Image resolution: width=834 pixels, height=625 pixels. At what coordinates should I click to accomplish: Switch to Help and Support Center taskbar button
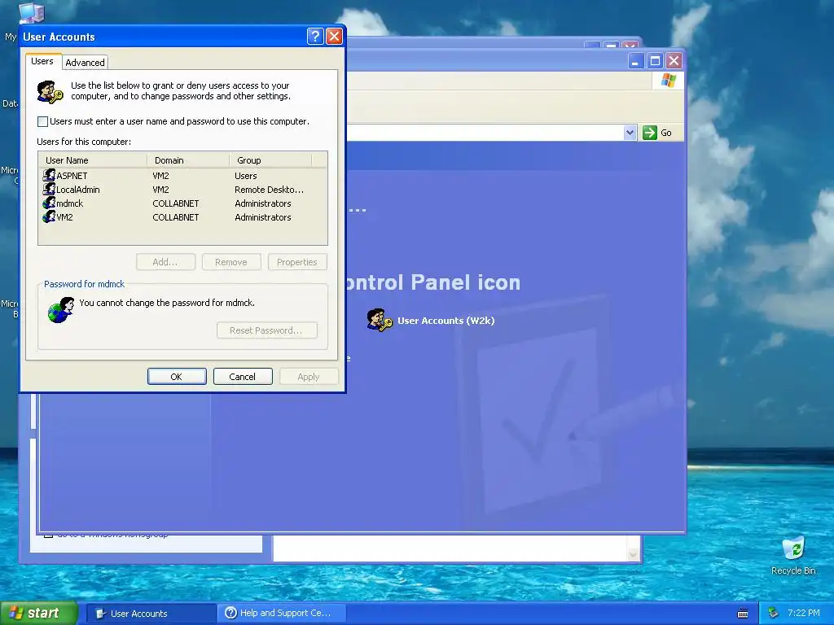[x=282, y=614]
